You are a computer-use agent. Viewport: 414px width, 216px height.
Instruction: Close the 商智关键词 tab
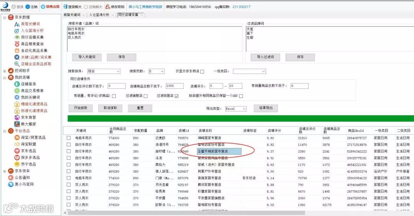coord(84,15)
